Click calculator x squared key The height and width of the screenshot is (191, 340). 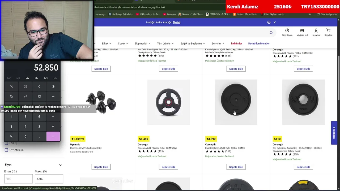[25, 97]
